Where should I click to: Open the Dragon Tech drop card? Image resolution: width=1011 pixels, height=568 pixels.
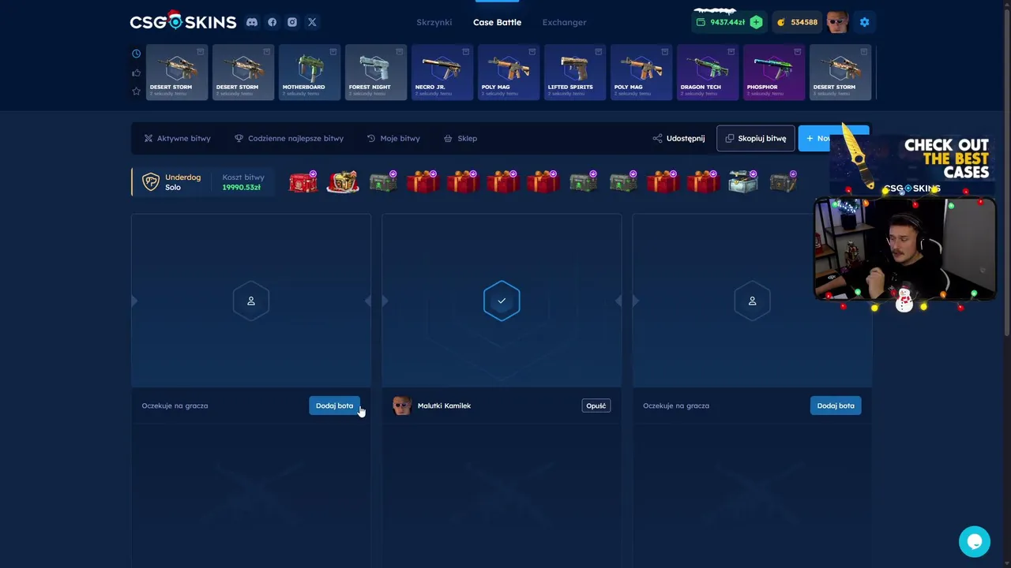[708, 73]
